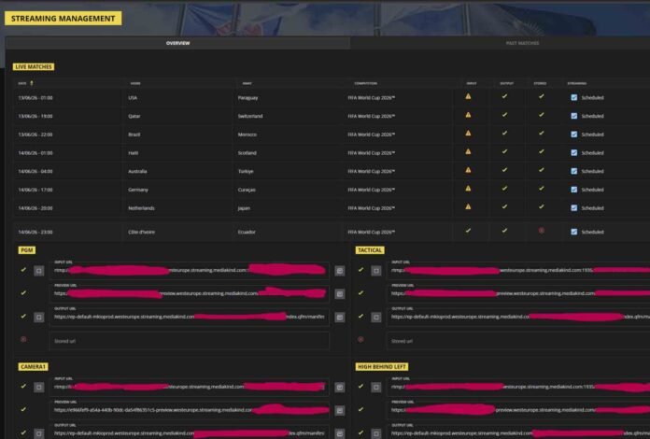Click the input warning icon in the Netherlands row
Image resolution: width=650 pixels, height=439 pixels.
(x=468, y=206)
